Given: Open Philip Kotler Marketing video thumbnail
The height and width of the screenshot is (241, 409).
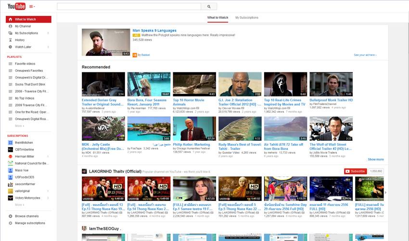Looking at the screenshot, I should (194, 129).
